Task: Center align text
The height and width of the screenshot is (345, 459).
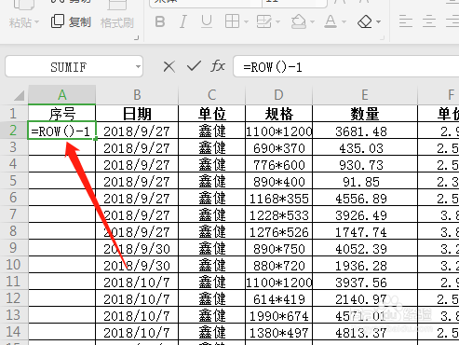Action: click(x=429, y=21)
